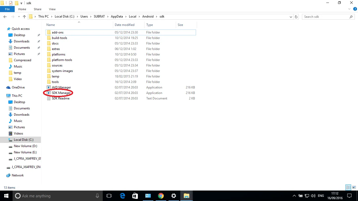Select the sources folder
The height and width of the screenshot is (201, 358).
(121, 65)
